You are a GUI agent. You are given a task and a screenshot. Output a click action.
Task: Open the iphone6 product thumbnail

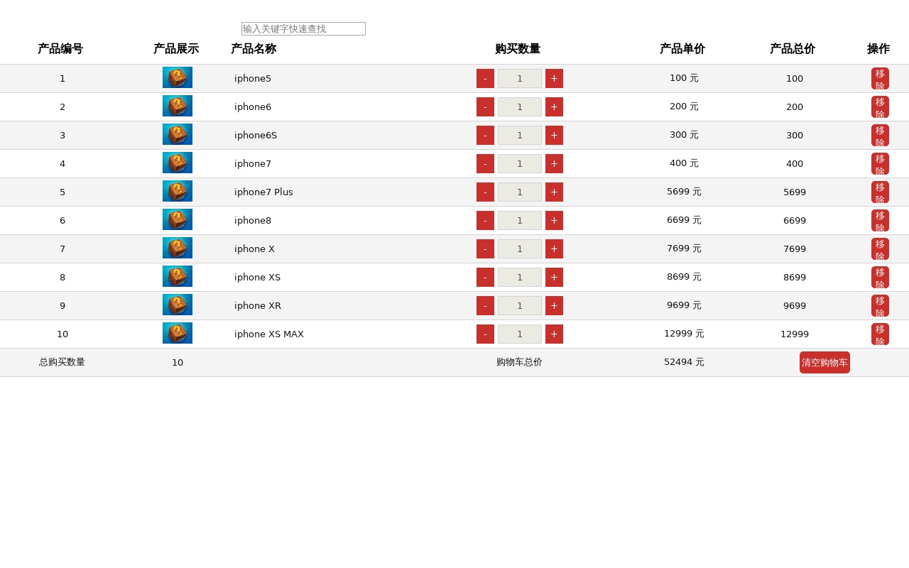[x=178, y=106]
